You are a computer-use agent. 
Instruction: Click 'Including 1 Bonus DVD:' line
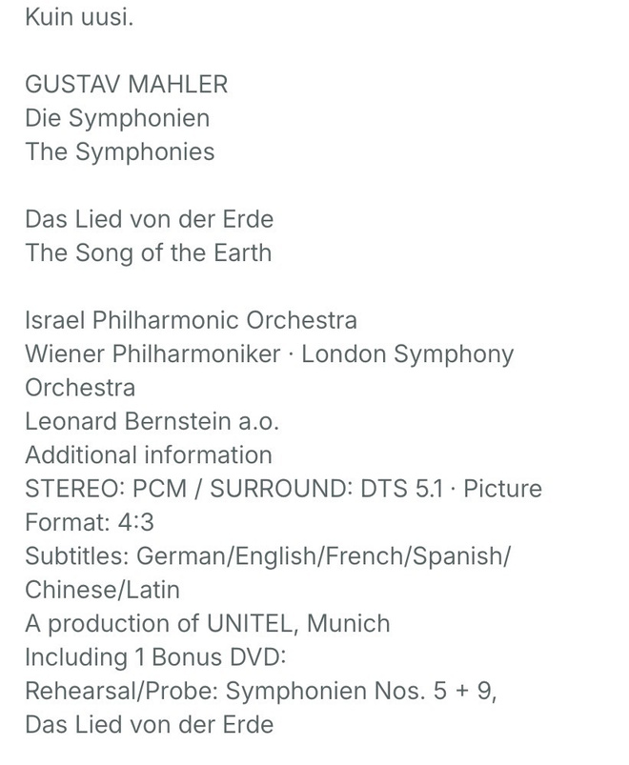click(155, 657)
